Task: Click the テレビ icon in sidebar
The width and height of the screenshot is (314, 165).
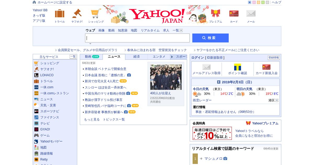Action: [36, 123]
